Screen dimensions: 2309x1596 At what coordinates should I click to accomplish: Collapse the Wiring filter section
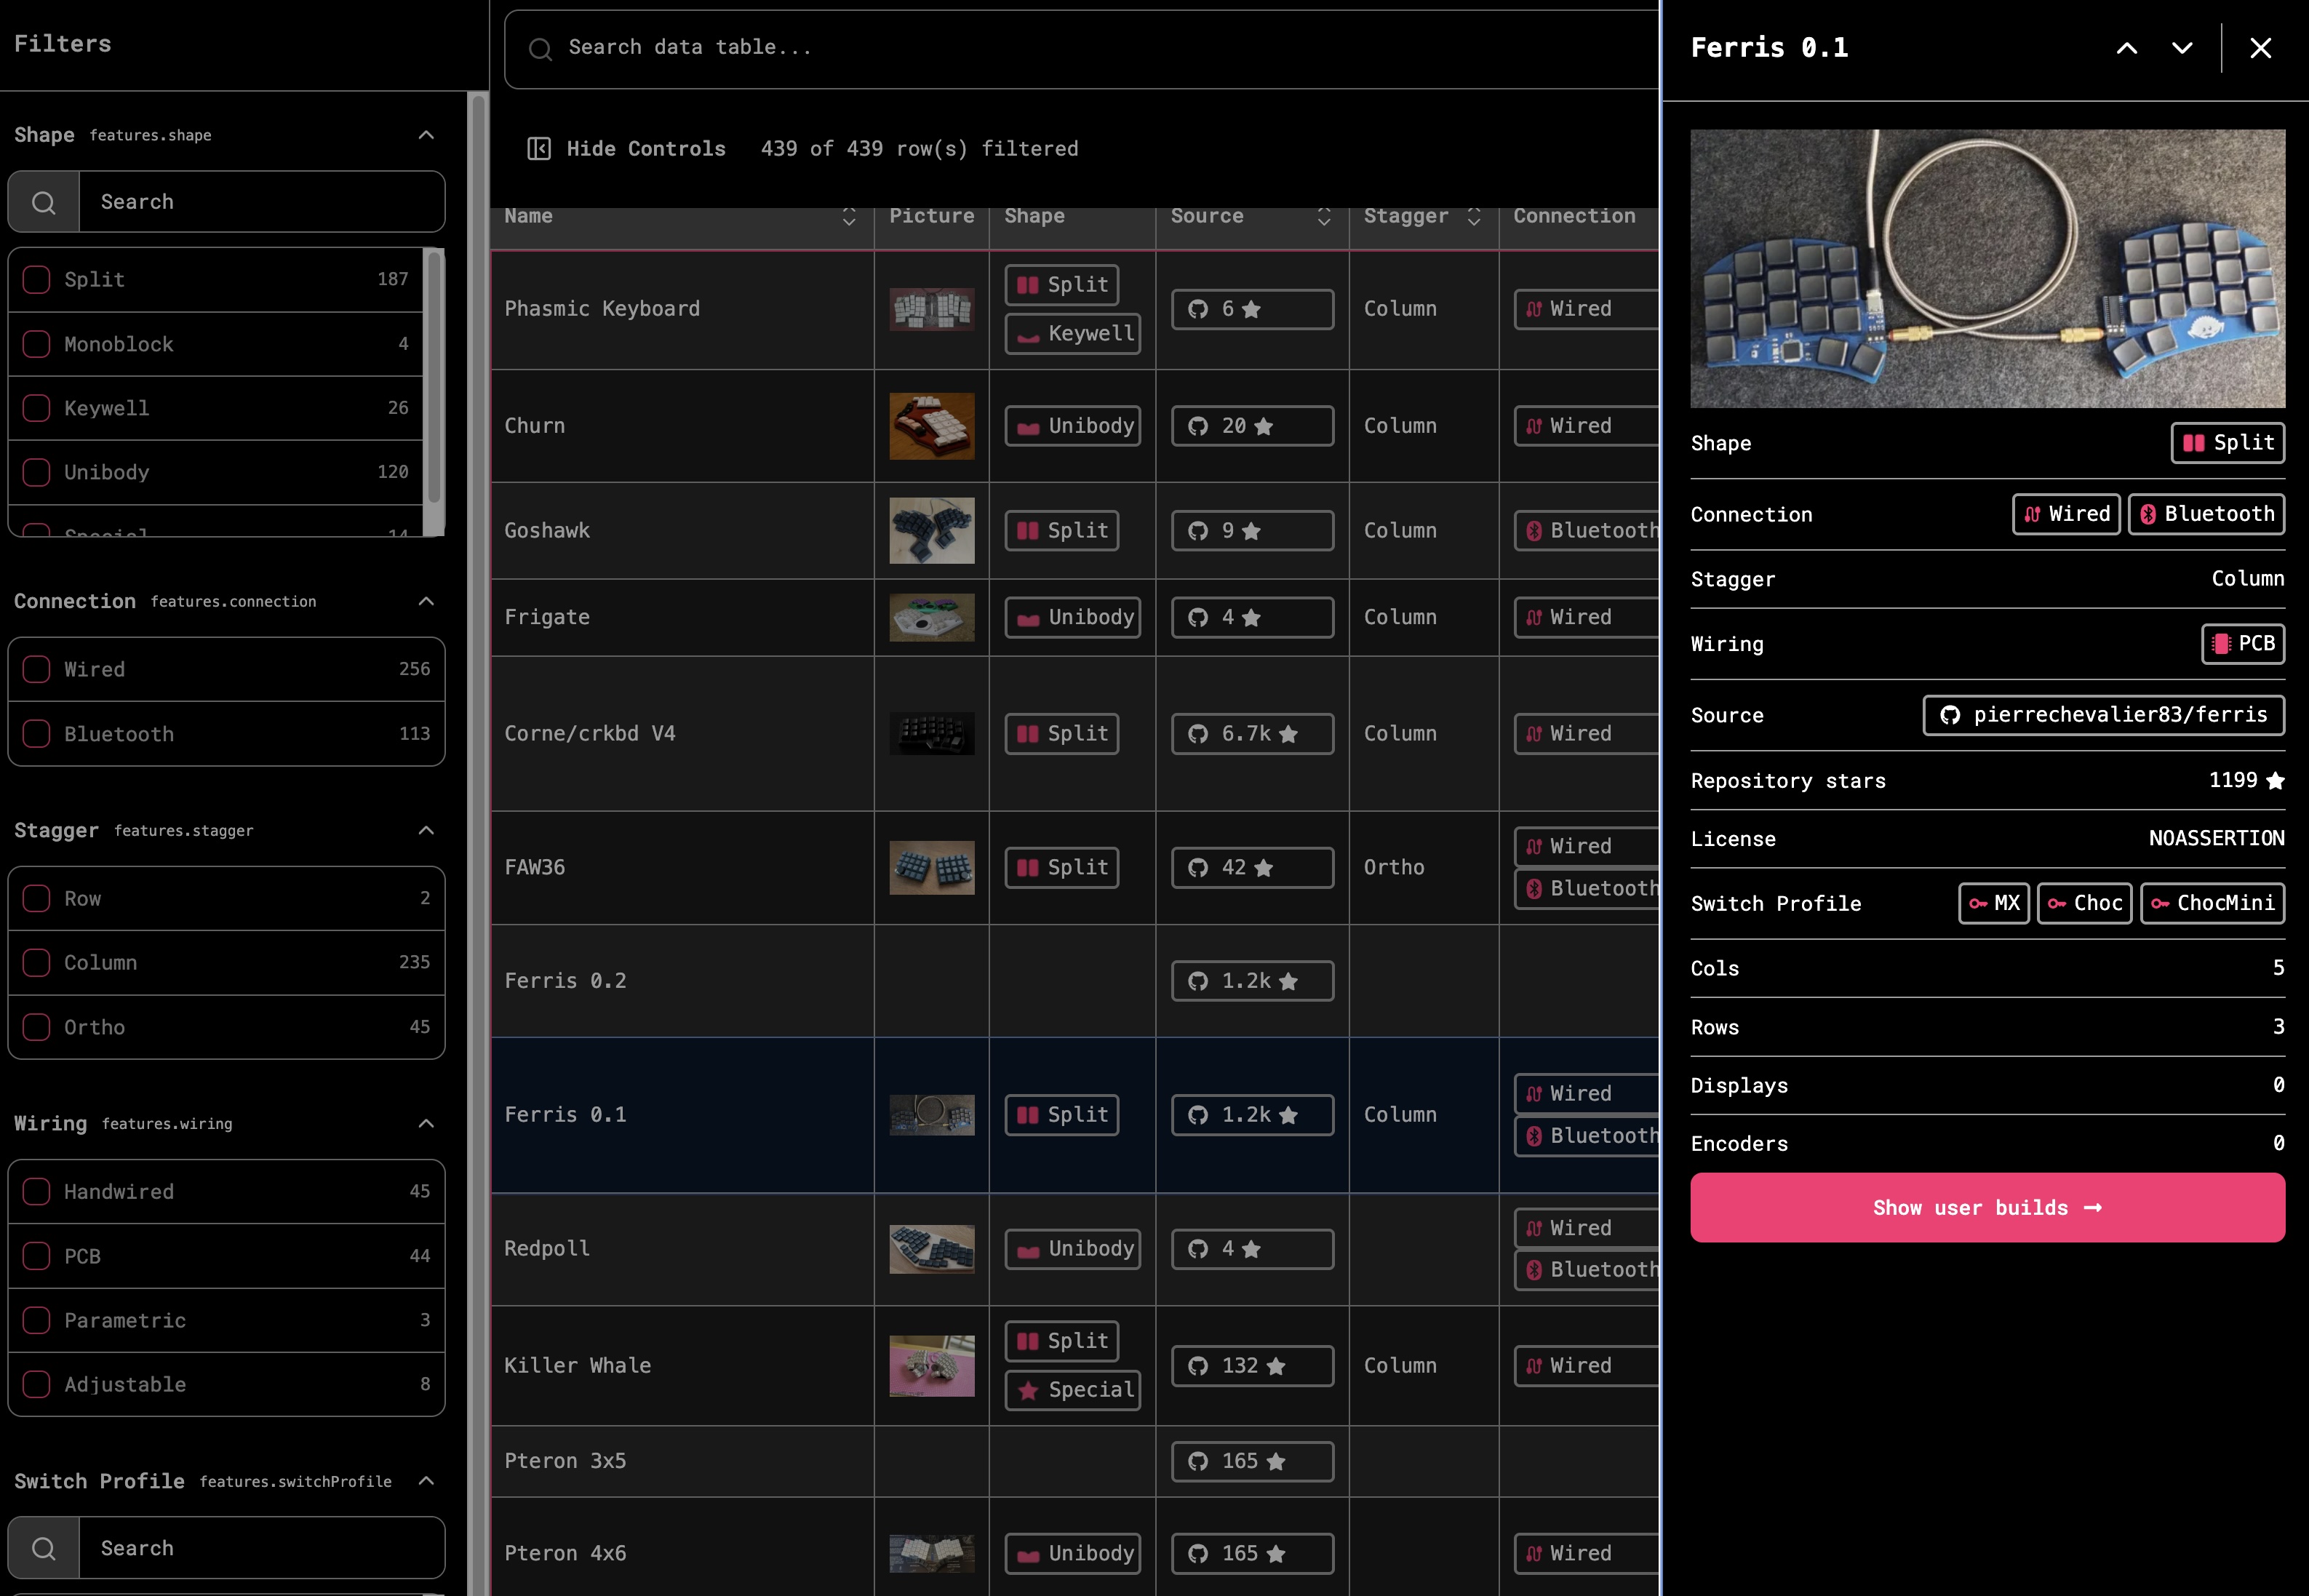(426, 1124)
